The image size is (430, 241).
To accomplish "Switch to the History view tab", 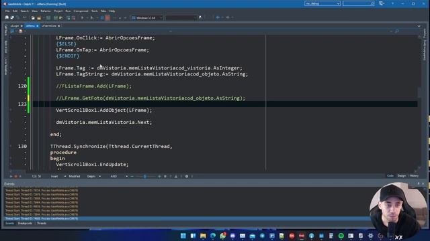I will click(414, 175).
